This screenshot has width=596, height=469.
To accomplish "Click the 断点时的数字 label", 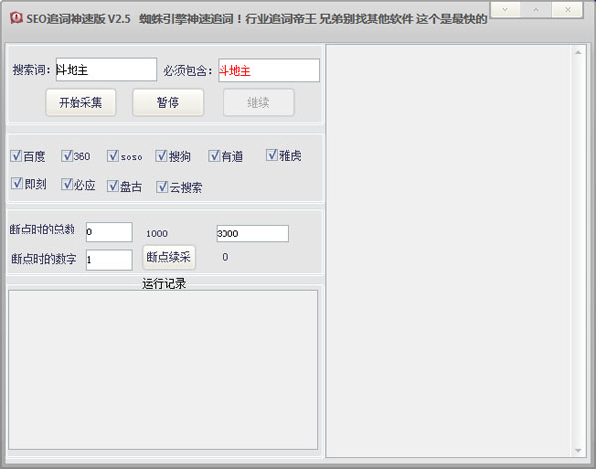I will pyautogui.click(x=44, y=259).
